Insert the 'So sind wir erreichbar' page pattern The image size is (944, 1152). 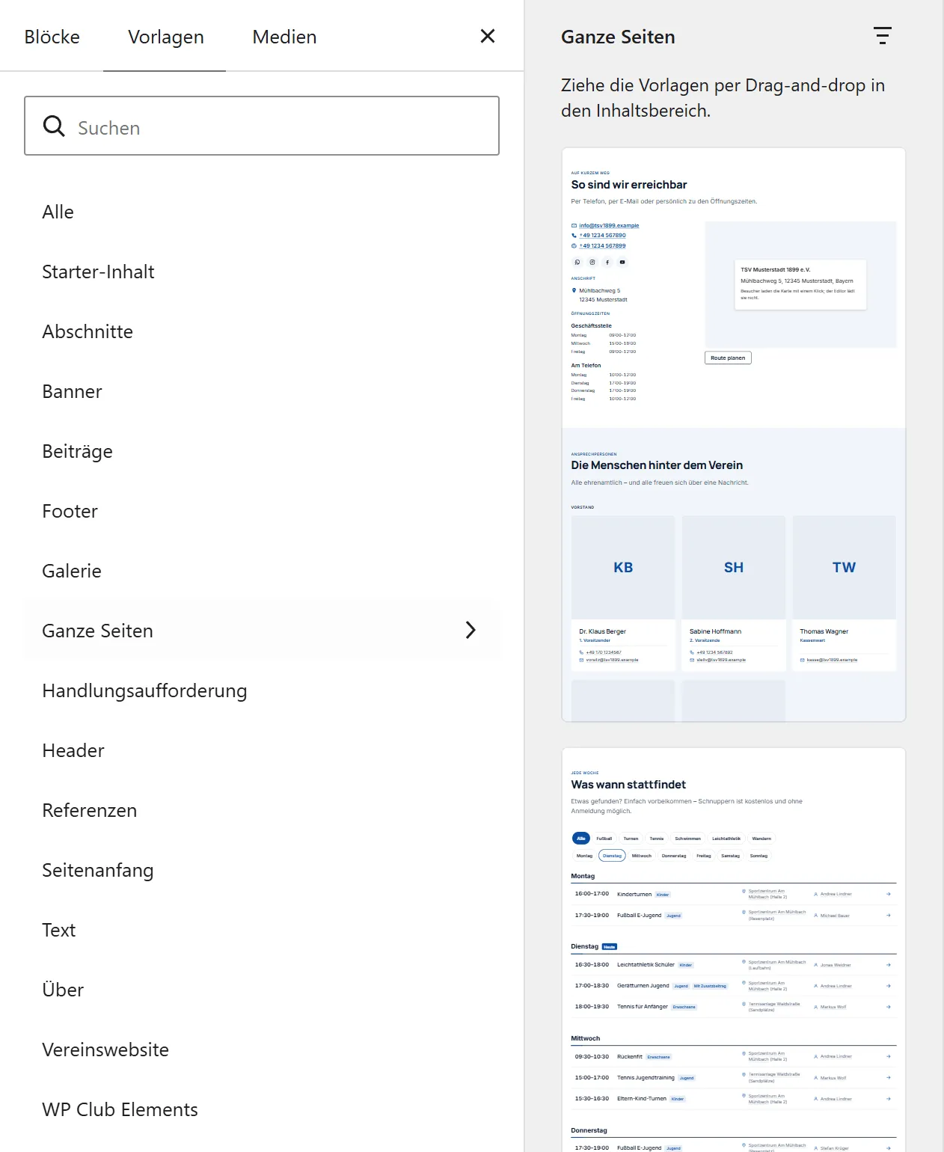733,435
